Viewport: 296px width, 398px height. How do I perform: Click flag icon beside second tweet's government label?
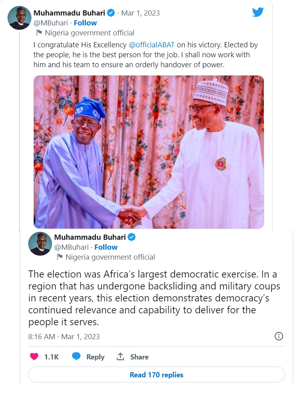[60, 257]
